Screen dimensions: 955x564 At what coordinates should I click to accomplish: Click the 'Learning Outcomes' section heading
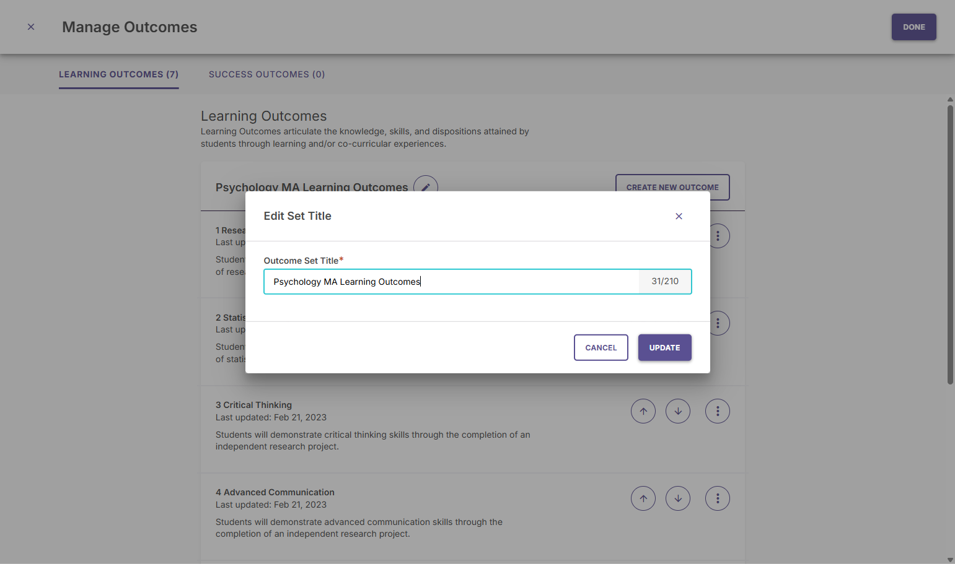click(x=263, y=116)
